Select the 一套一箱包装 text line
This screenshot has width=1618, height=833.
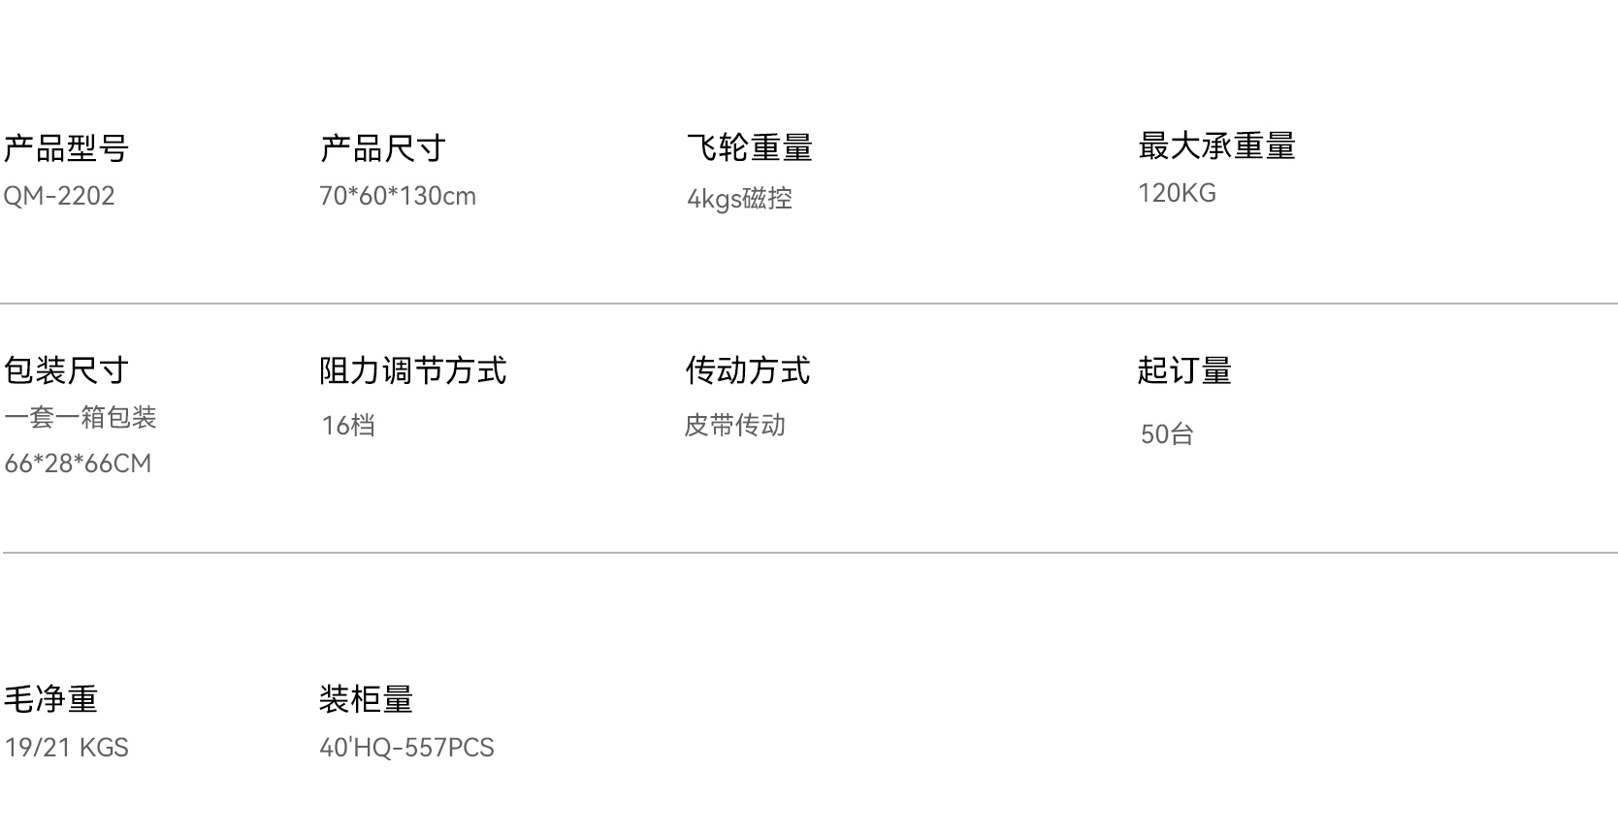point(81,417)
